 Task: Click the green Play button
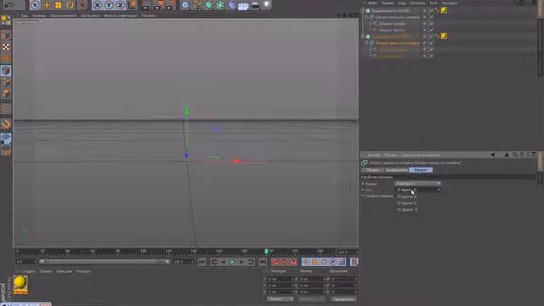[x=232, y=262]
